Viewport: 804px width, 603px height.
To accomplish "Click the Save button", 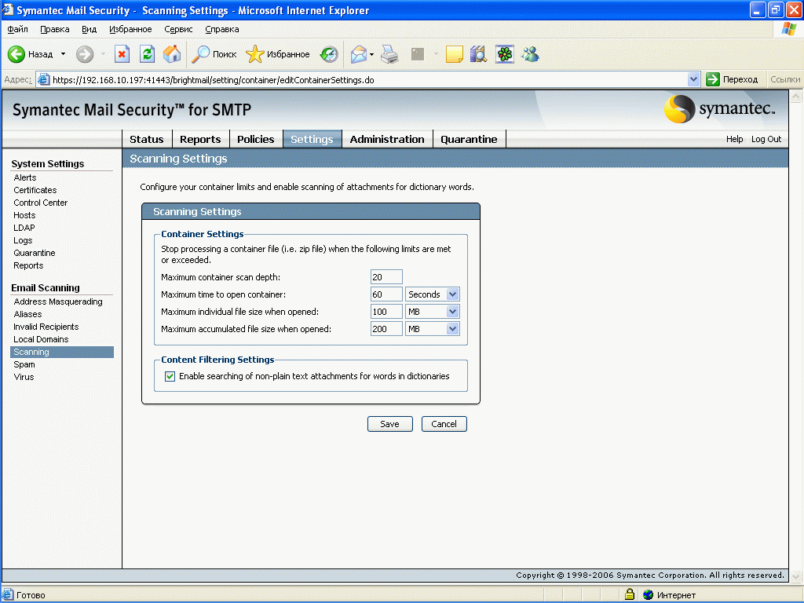I will click(389, 424).
